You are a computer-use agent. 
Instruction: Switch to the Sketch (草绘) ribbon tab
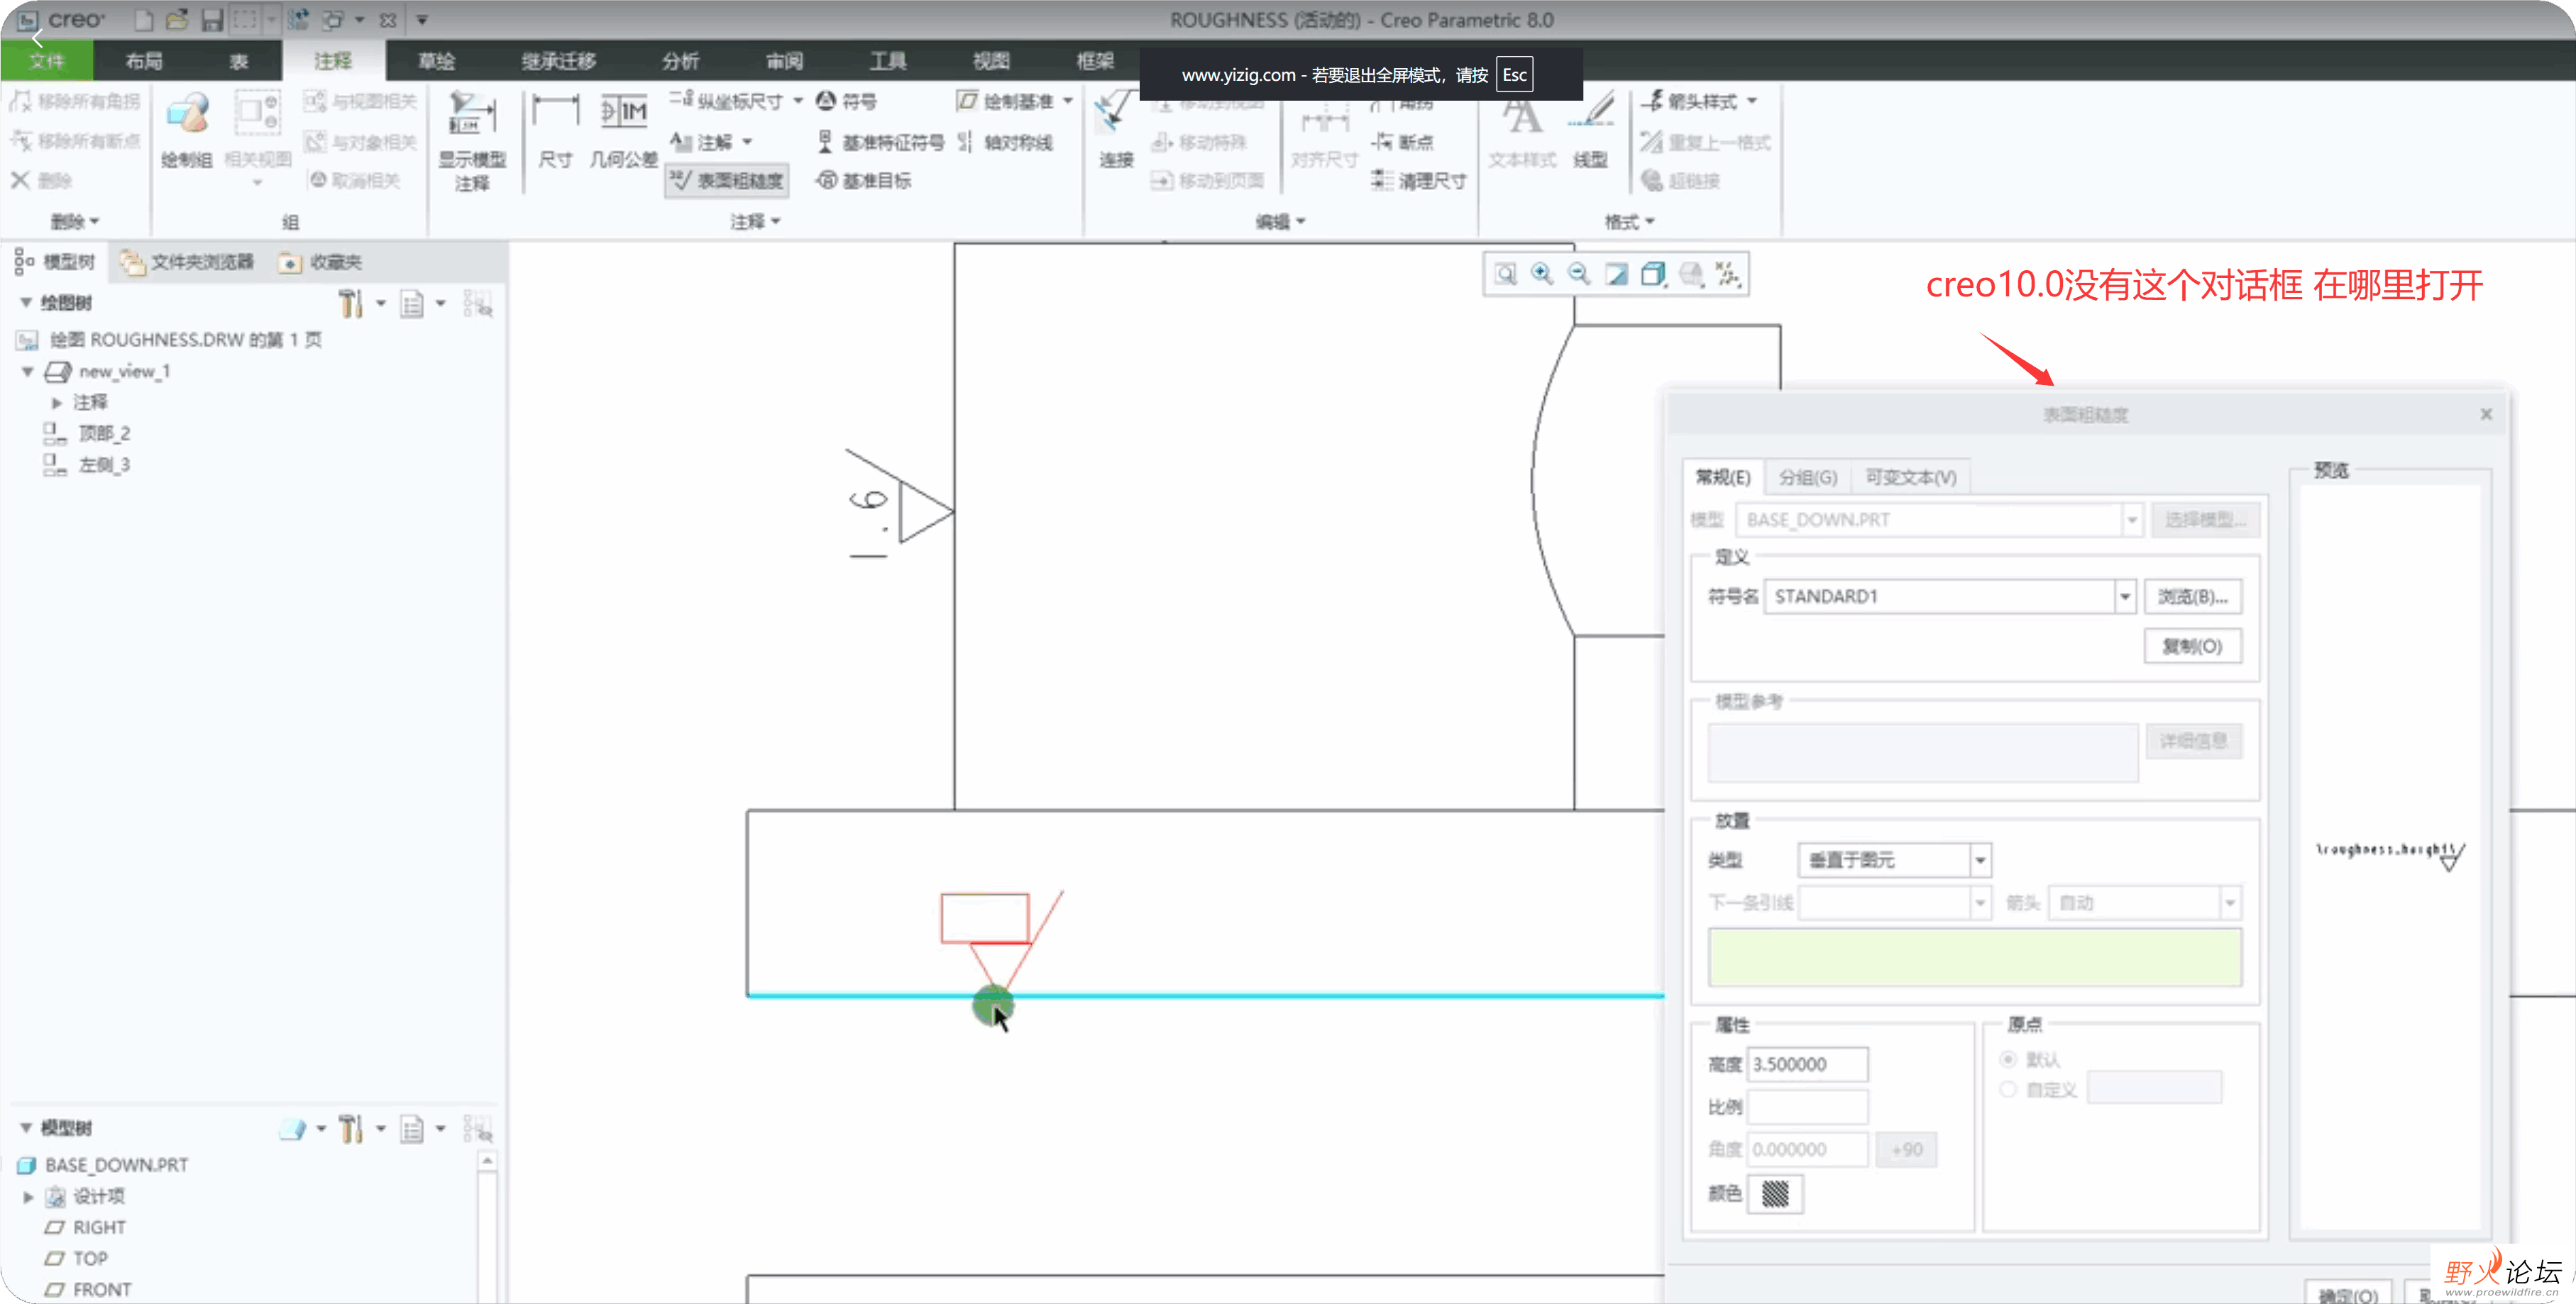(436, 61)
